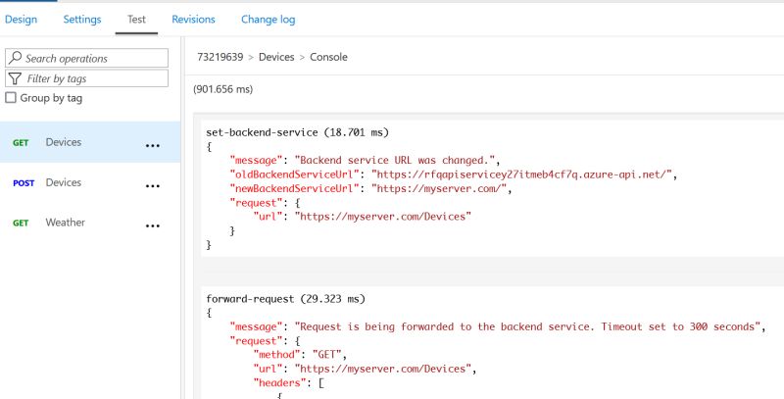Enable the Group by tag checkbox
This screenshot has width=784, height=399.
click(11, 97)
